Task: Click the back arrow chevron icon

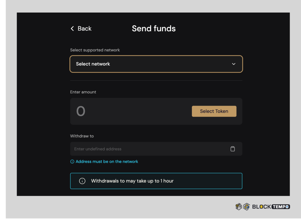Action: click(x=72, y=28)
